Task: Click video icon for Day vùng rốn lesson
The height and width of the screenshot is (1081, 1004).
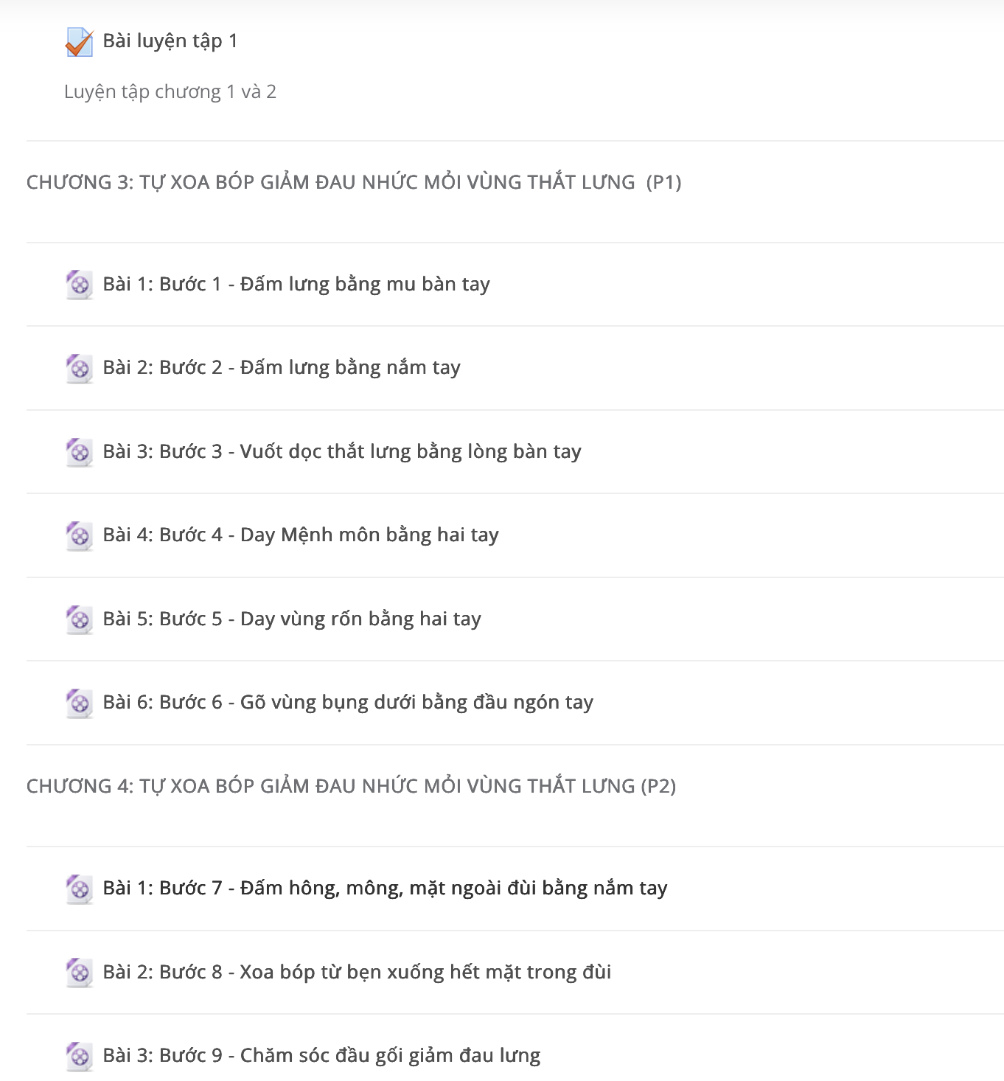Action: pyautogui.click(x=79, y=619)
